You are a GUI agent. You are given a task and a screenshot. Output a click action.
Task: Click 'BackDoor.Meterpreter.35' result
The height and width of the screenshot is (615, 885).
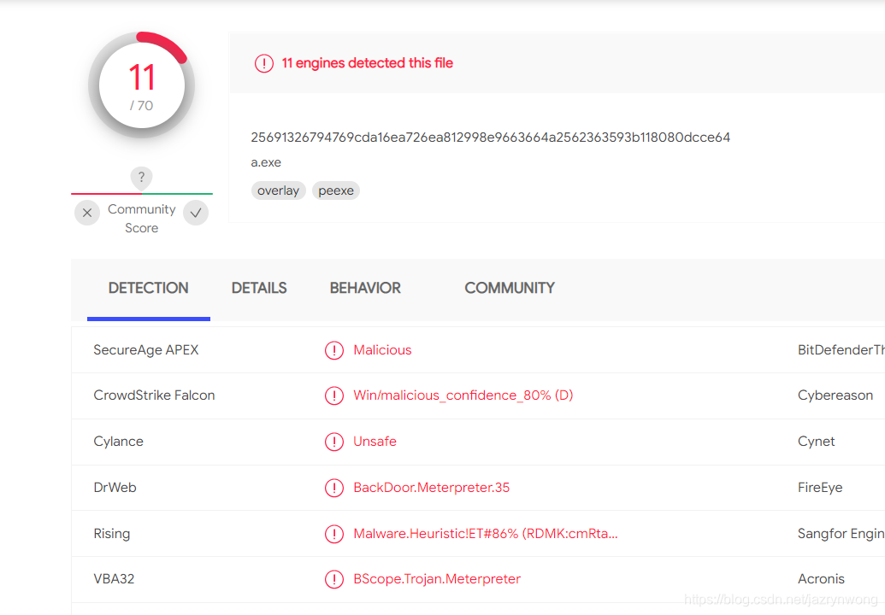pyautogui.click(x=431, y=488)
